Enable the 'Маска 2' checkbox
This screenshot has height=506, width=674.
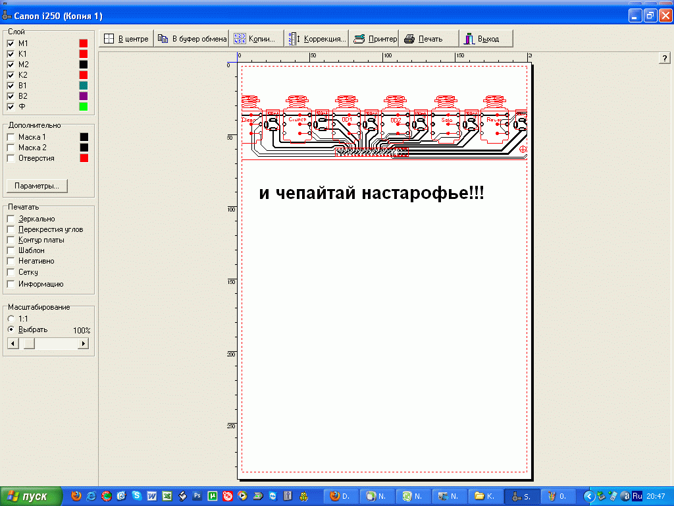click(11, 148)
